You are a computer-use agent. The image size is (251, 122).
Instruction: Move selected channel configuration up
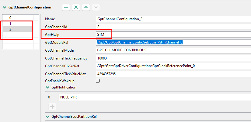point(86,7)
